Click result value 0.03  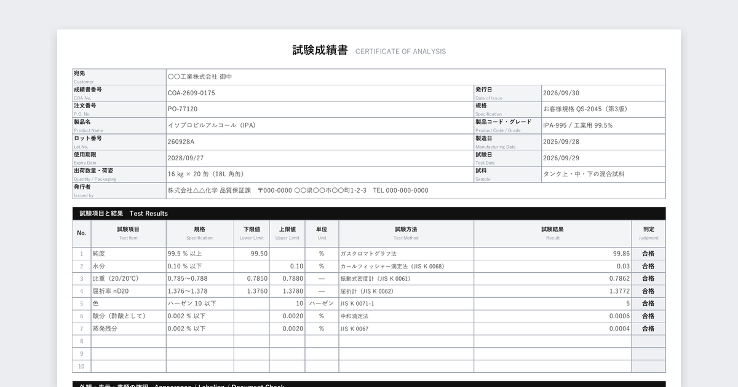[x=552, y=267]
